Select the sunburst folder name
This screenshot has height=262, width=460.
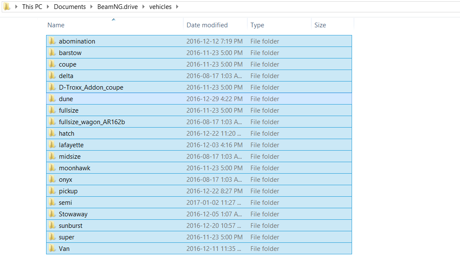pyautogui.click(x=70, y=226)
